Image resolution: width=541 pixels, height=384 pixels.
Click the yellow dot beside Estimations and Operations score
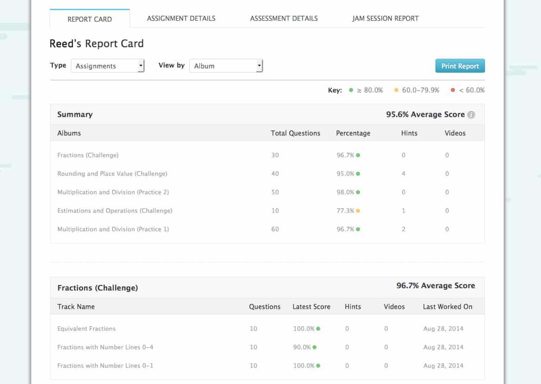(357, 211)
